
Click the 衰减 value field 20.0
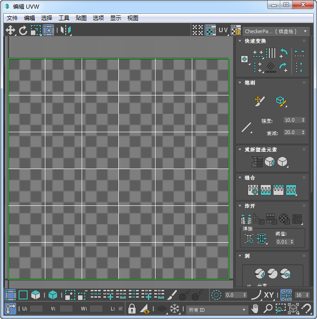[x=292, y=132]
